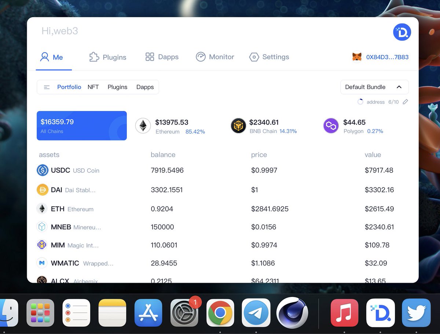This screenshot has width=440, height=334.
Task: Click the BNB Chain icon
Action: tap(238, 126)
